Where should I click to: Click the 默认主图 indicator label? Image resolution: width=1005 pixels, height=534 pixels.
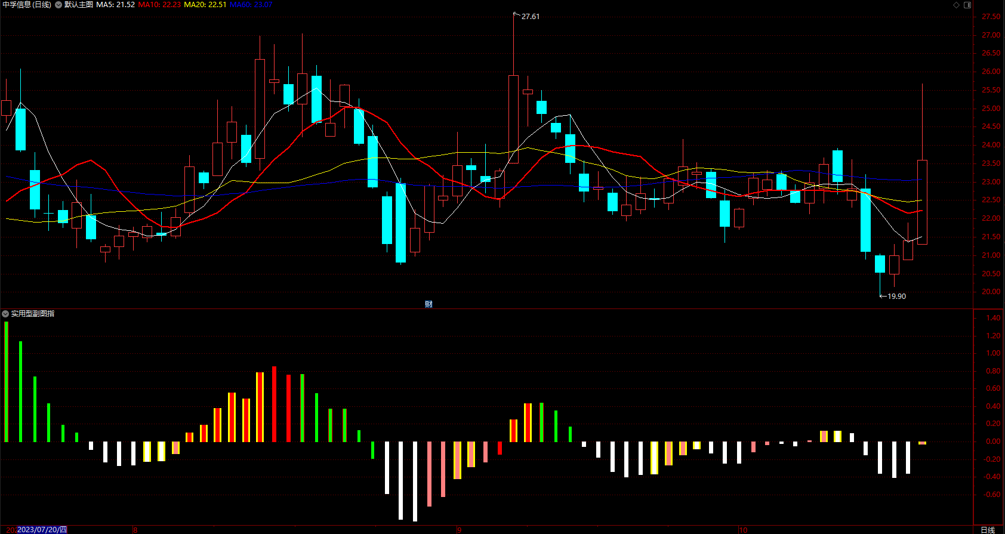pyautogui.click(x=79, y=5)
